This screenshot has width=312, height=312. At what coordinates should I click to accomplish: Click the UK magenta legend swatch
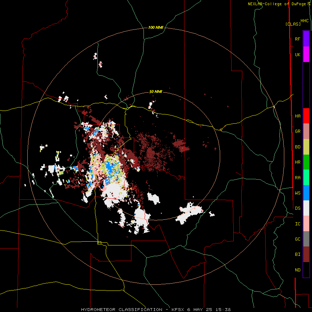306,54
